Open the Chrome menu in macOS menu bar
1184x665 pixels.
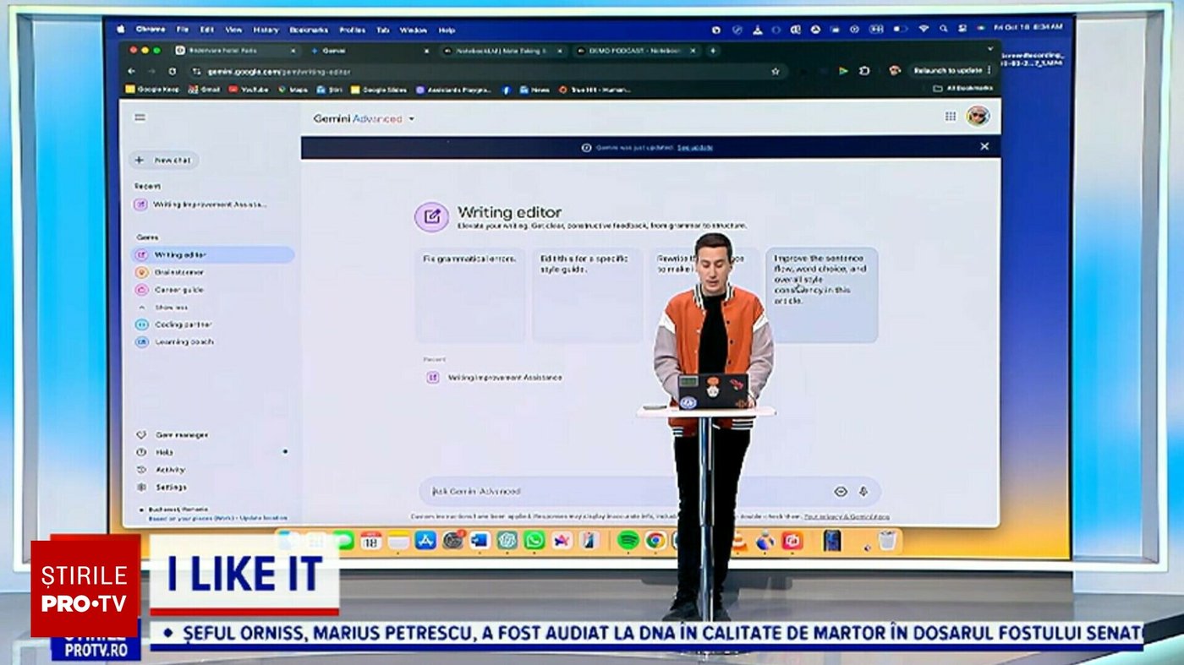[x=151, y=30]
